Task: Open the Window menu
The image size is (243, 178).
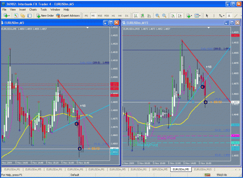Action: (55, 10)
